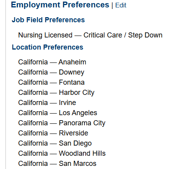Select the California — Irvine location entry
171x169 pixels.
(47, 103)
